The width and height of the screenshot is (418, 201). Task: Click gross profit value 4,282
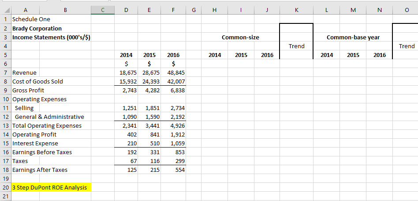(153, 90)
